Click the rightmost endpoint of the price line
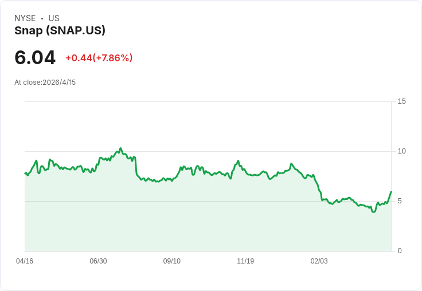The width and height of the screenshot is (422, 291). point(391,192)
